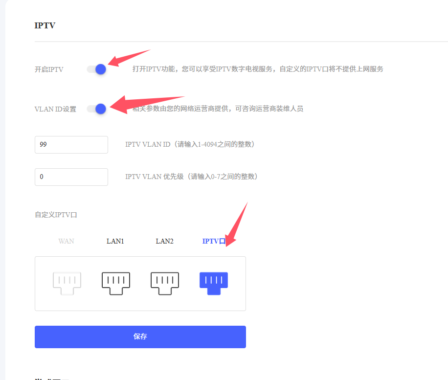Click the blue IPTV口 label

click(214, 242)
